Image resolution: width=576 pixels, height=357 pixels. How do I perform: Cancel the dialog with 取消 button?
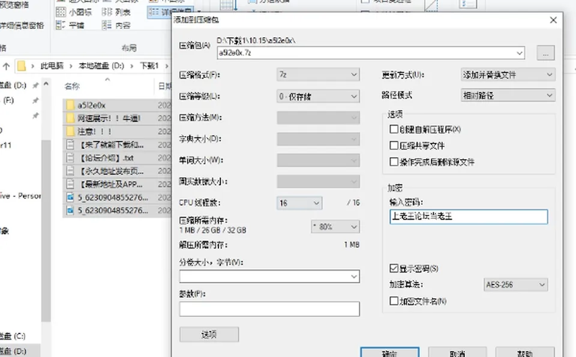(x=457, y=352)
